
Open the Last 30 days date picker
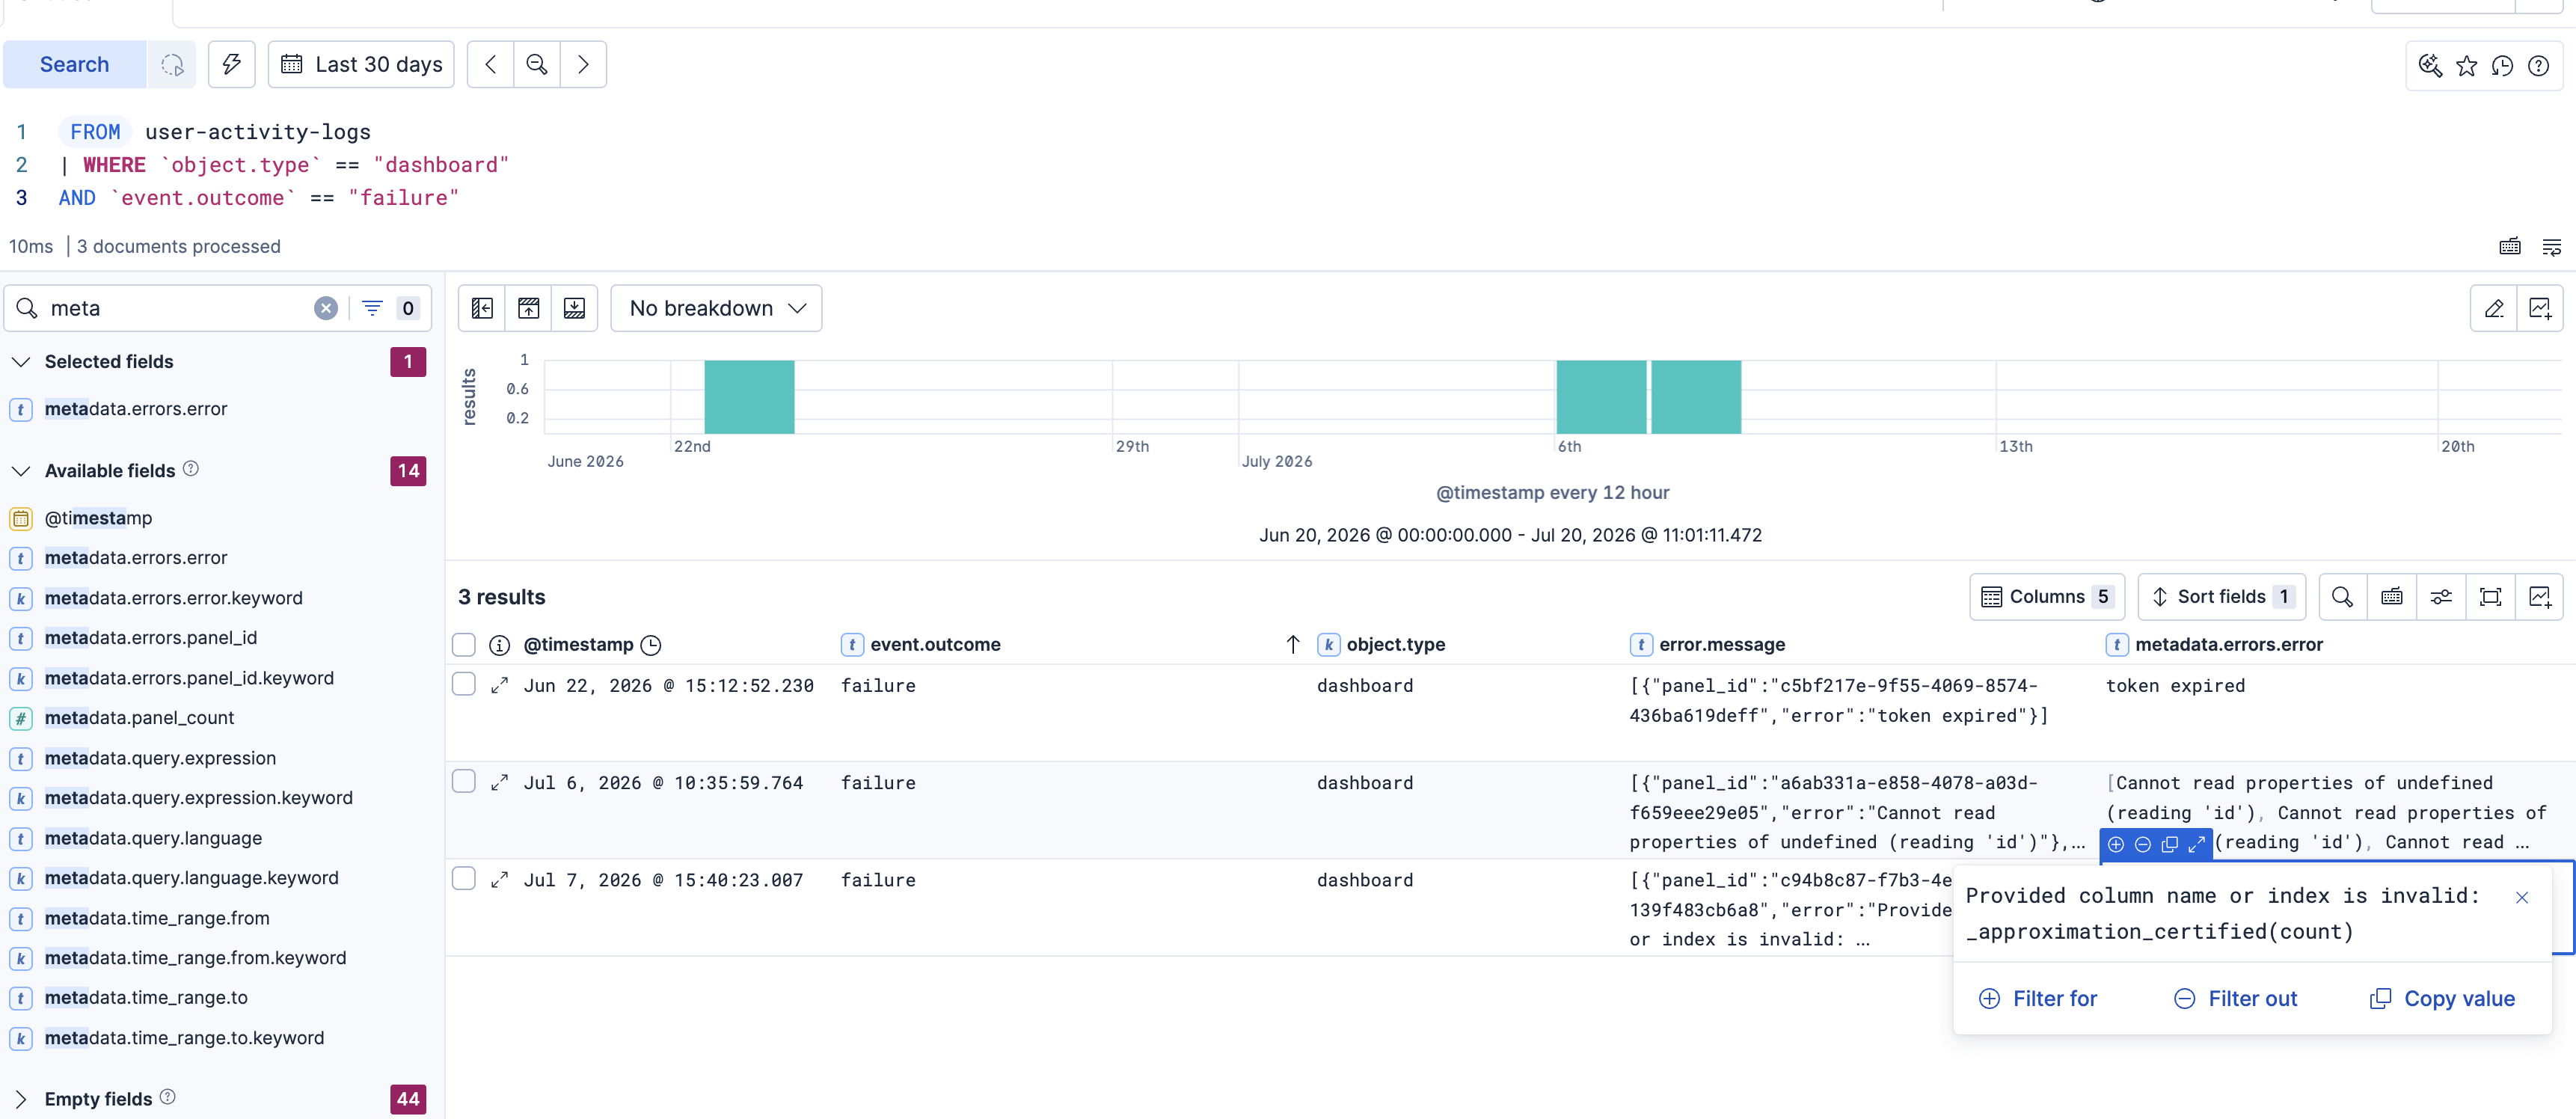point(361,64)
